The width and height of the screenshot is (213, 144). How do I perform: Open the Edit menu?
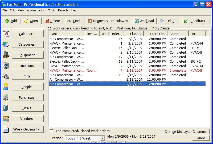pyautogui.click(x=12, y=10)
